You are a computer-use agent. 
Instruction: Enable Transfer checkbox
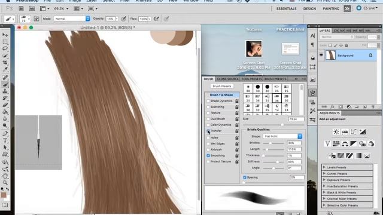click(x=208, y=131)
